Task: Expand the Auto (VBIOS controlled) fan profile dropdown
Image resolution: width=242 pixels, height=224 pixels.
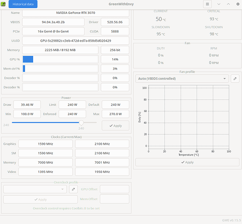Action: (182, 79)
